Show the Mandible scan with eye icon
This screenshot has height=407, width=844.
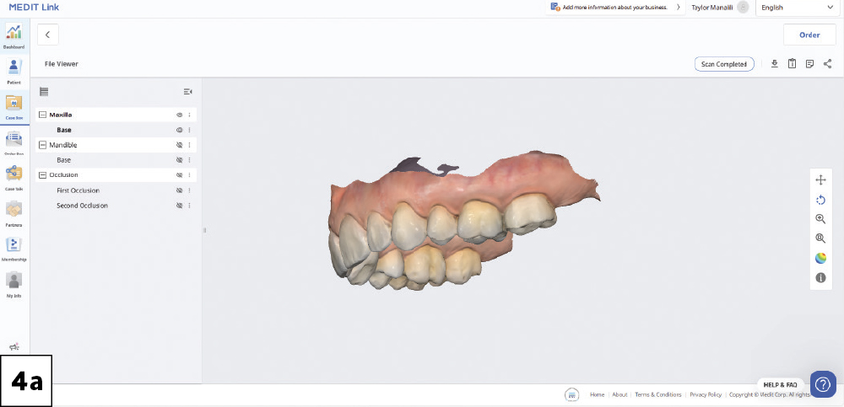point(179,145)
